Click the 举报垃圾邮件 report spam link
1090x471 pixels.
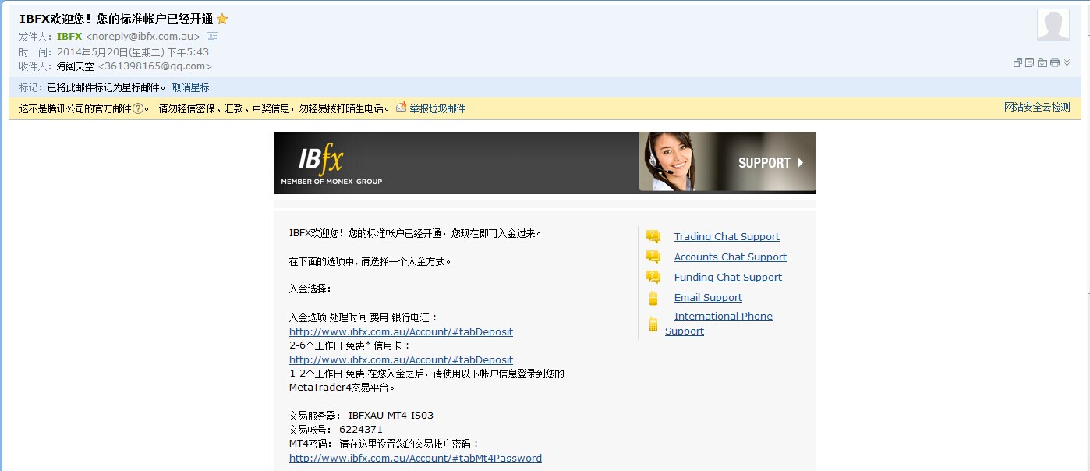437,109
